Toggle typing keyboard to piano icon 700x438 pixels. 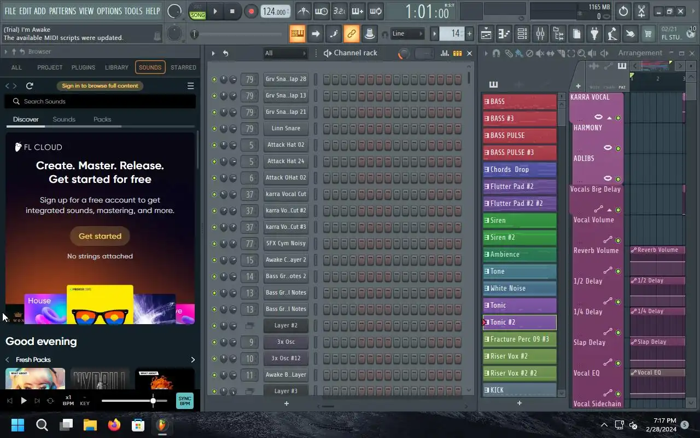pyautogui.click(x=297, y=33)
